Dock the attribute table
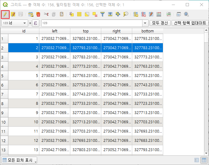Screen dimensions: 209x165 178,14
